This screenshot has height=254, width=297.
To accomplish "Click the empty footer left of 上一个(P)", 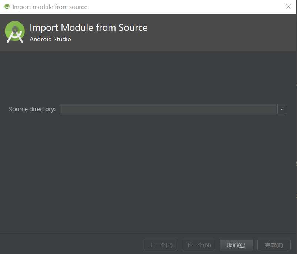I will pyautogui.click(x=70, y=245).
